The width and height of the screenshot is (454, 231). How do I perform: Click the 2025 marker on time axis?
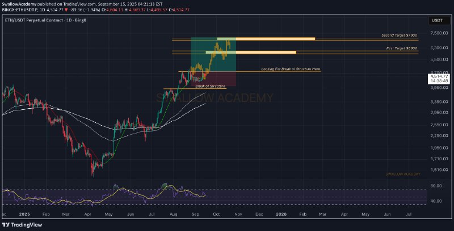tap(24, 215)
